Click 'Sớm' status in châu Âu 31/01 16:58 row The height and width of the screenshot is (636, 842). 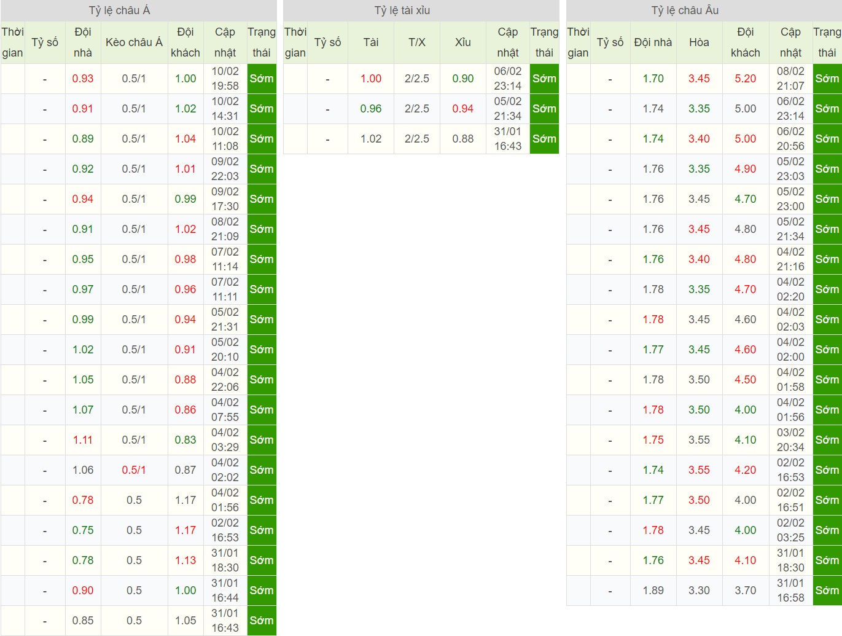click(x=827, y=591)
